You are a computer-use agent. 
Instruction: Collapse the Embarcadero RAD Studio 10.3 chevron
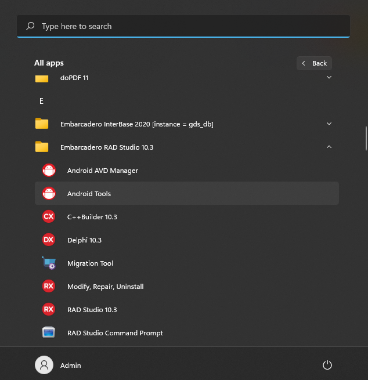pyautogui.click(x=329, y=147)
